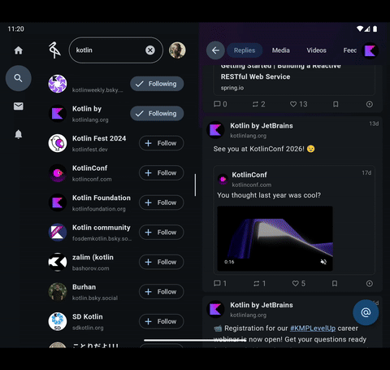Image resolution: width=390 pixels, height=370 pixels.
Task: Like the KotlinConf 2026 post
Action: (x=298, y=284)
